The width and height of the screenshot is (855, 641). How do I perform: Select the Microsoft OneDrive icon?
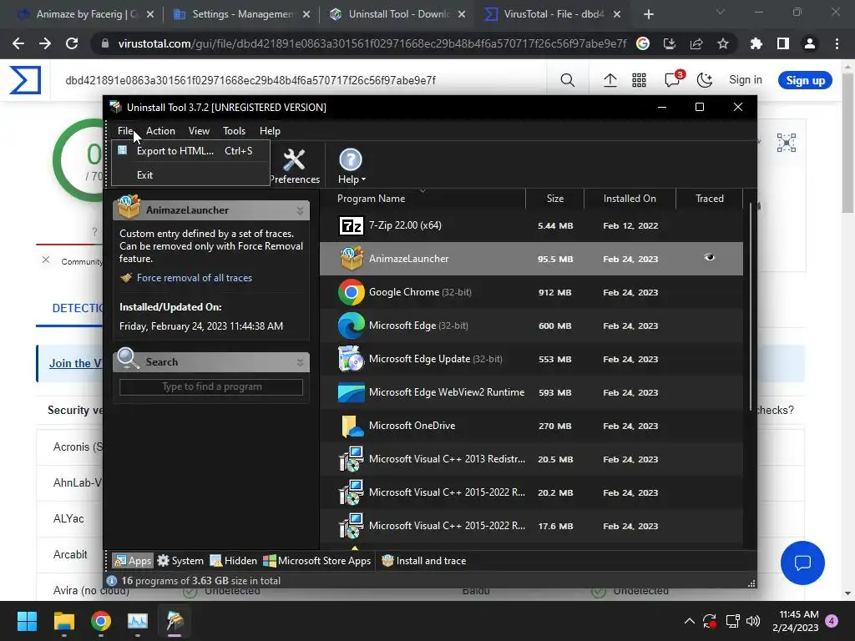[x=352, y=426]
